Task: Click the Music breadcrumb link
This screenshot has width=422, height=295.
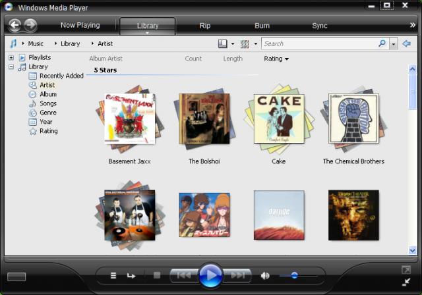Action: coord(36,43)
